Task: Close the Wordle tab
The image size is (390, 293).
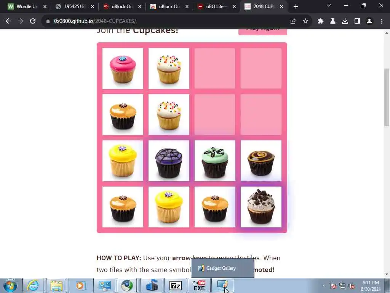Action: coord(45,6)
